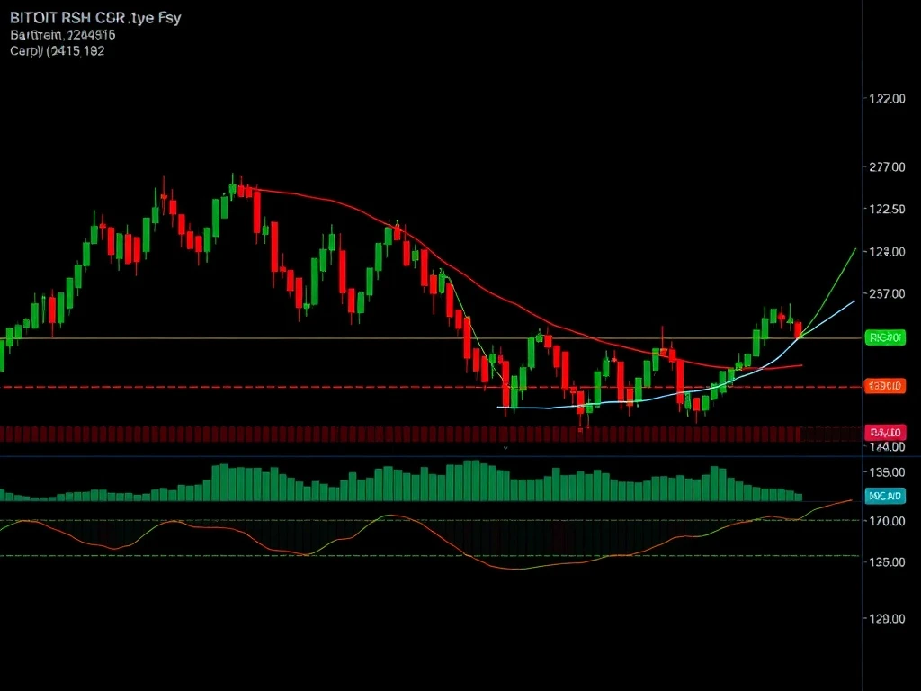This screenshot has height=691, width=921.
Task: Select the tan horizontal support line
Action: pos(270,338)
